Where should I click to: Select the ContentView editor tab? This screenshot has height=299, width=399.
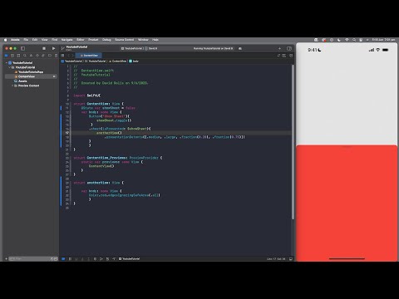click(x=89, y=56)
